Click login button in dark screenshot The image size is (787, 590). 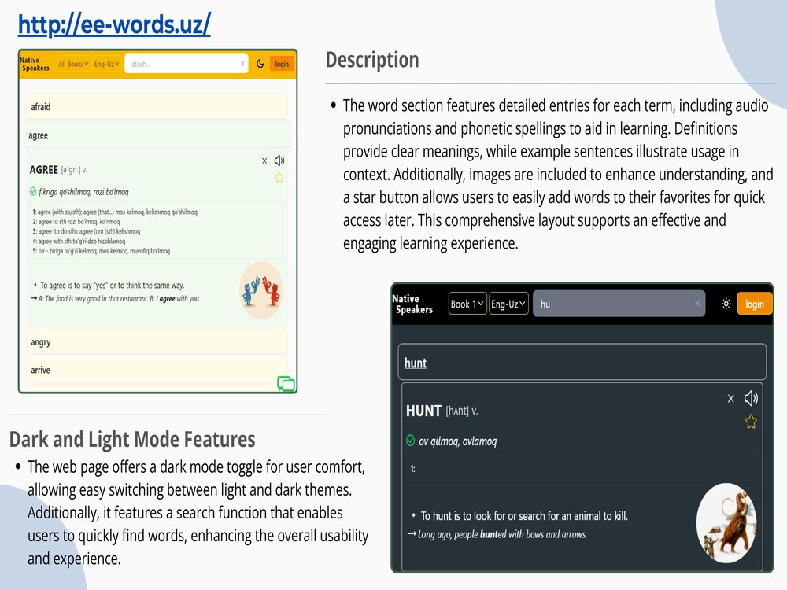tap(755, 304)
